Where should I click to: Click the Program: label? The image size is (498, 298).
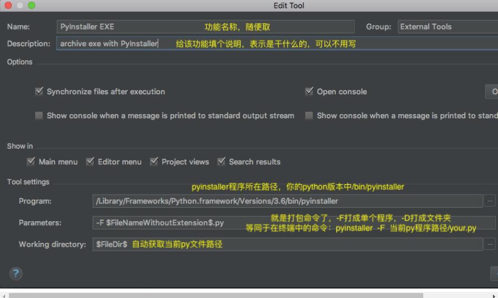[x=35, y=201]
